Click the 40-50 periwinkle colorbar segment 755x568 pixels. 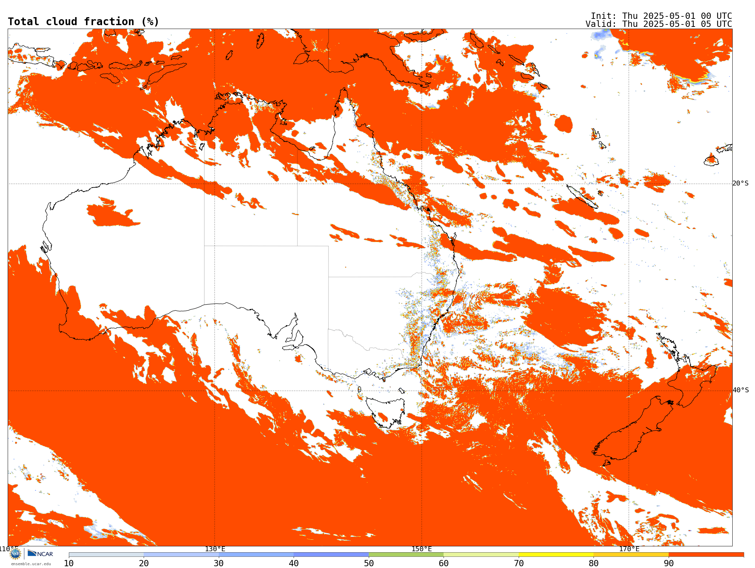point(331,555)
